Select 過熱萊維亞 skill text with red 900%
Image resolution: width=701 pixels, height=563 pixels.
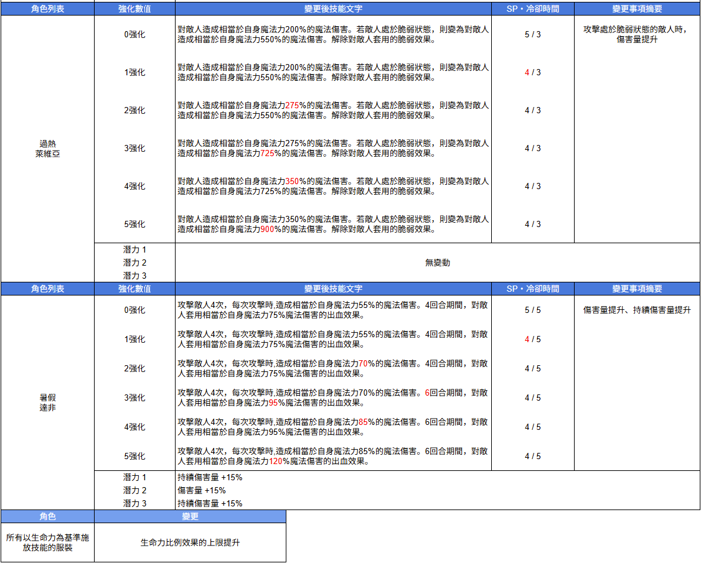click(333, 224)
